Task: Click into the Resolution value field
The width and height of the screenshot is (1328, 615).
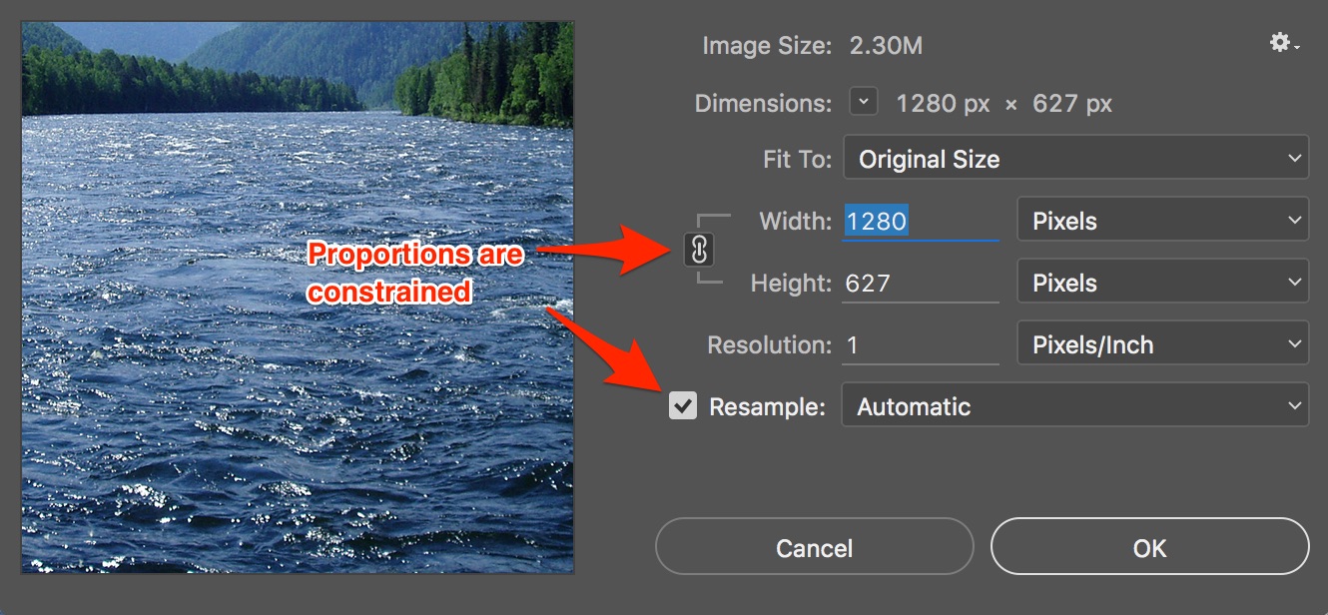Action: point(921,345)
